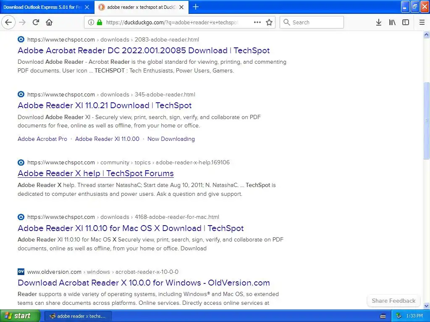The height and width of the screenshot is (322, 430).
Task: Open the Firefox hamburger menu
Action: tap(422, 22)
